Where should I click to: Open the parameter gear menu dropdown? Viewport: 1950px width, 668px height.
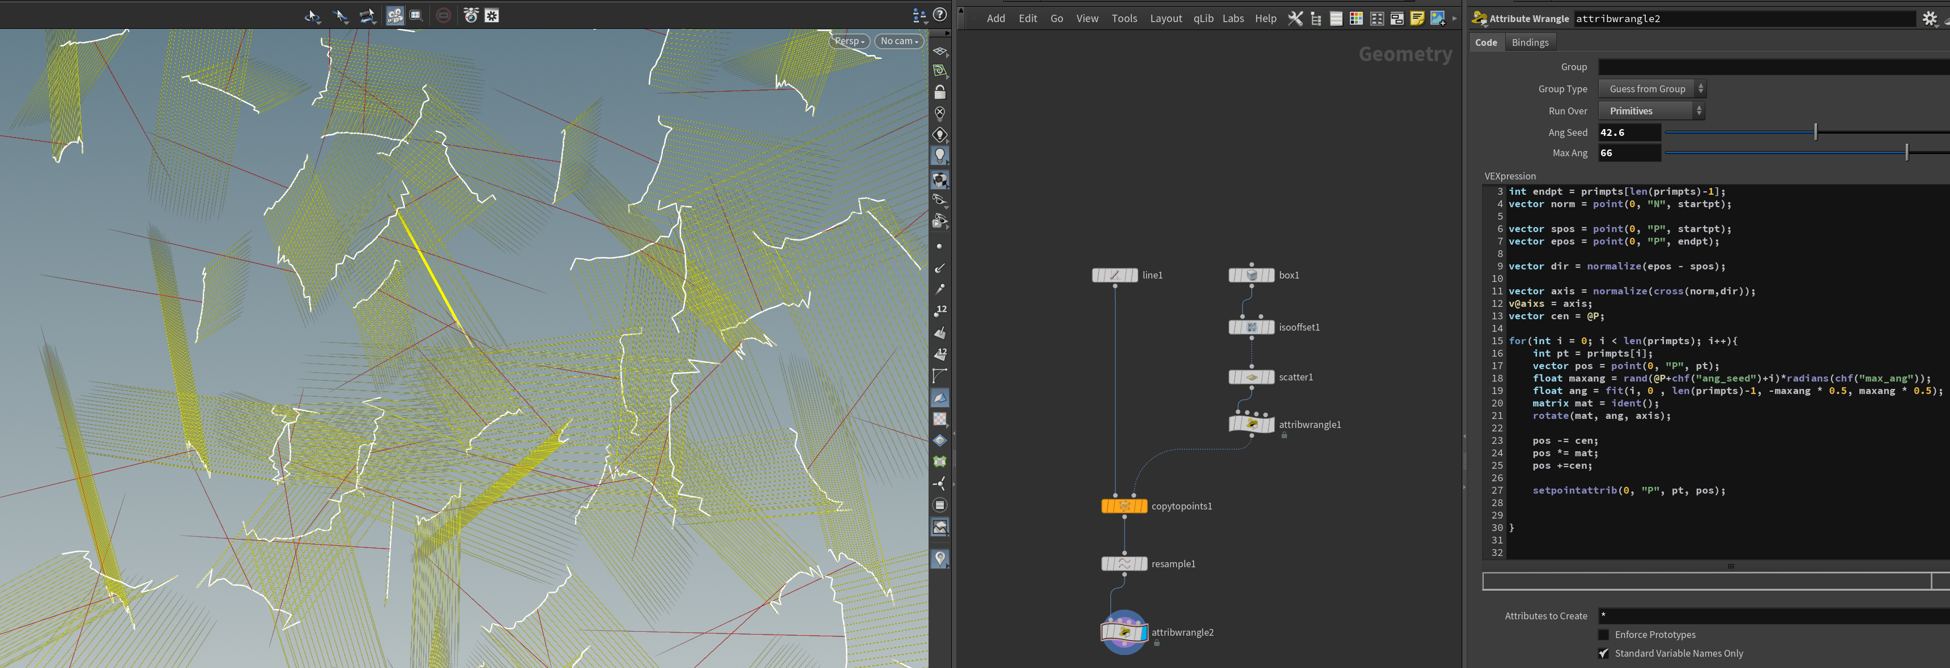(x=1930, y=19)
